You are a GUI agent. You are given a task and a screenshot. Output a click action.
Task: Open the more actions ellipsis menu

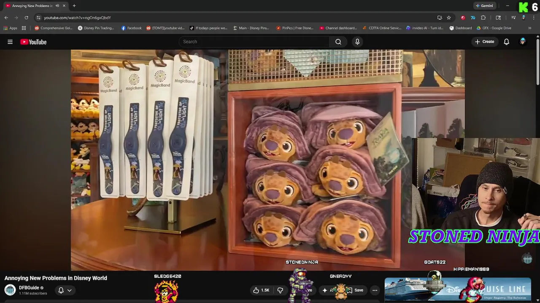click(375, 290)
